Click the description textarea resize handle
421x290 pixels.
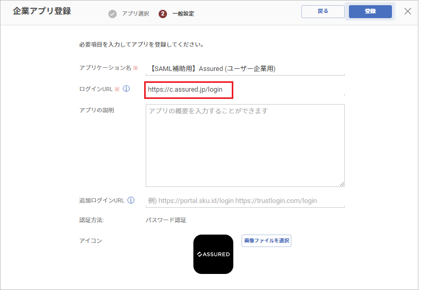[342, 184]
